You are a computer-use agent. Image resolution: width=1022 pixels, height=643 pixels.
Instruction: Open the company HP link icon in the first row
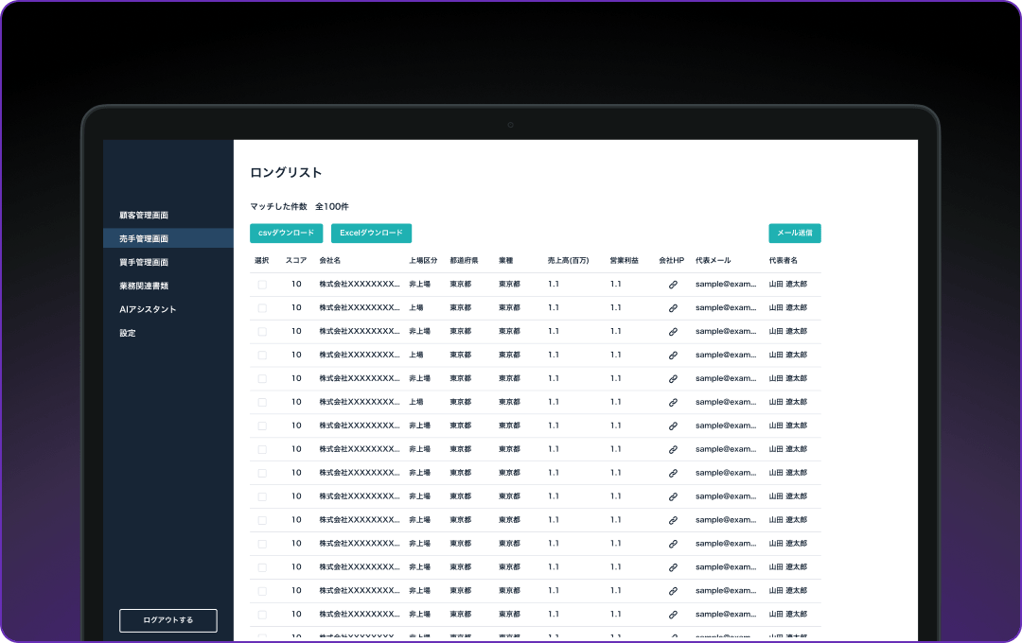click(673, 284)
